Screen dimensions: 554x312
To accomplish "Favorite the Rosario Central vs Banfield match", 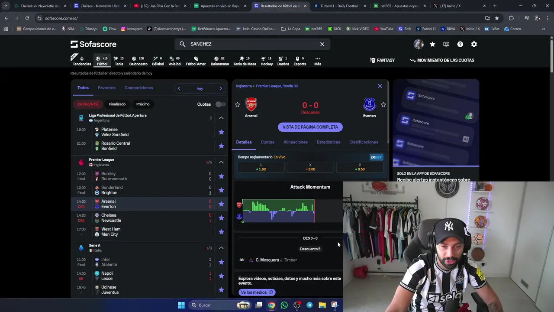I will (221, 146).
